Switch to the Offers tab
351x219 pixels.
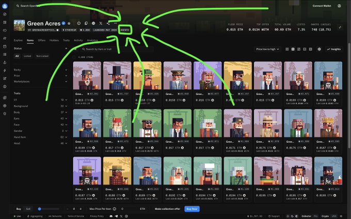42,40
